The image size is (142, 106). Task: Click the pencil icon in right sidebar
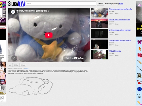tap(139, 103)
